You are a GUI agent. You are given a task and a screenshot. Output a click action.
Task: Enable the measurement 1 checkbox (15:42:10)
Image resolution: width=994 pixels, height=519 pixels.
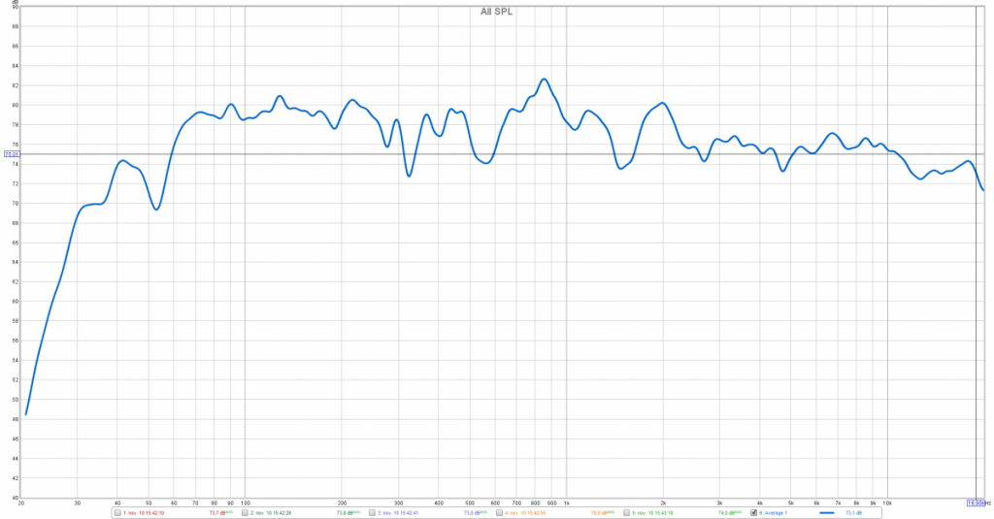point(117,512)
